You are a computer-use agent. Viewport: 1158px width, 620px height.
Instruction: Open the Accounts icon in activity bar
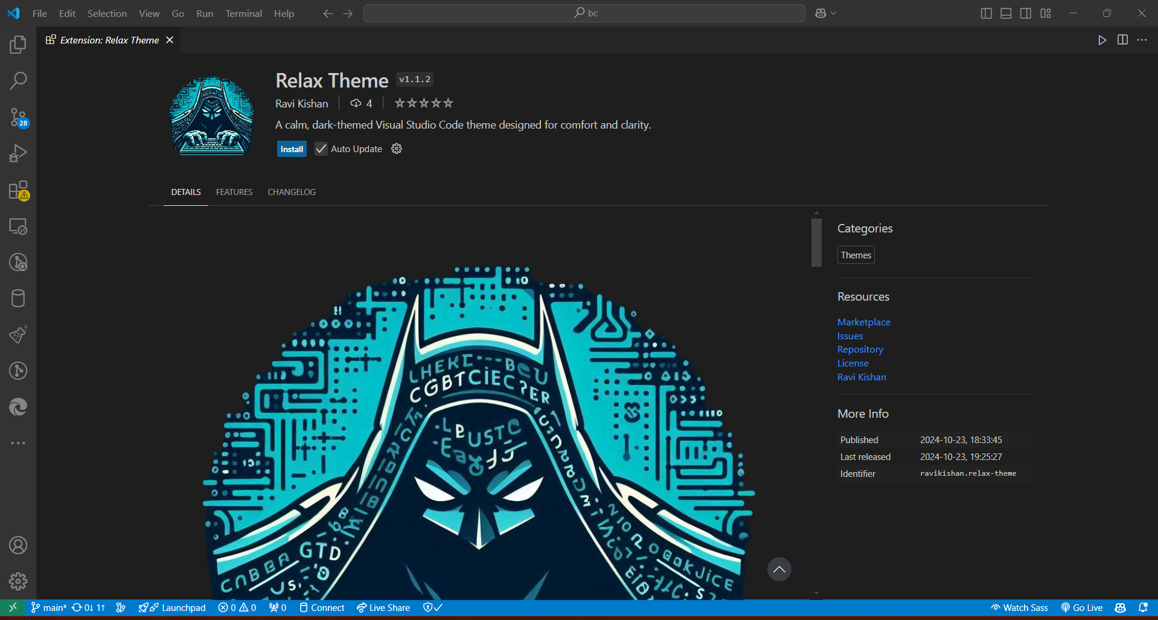[x=18, y=545]
